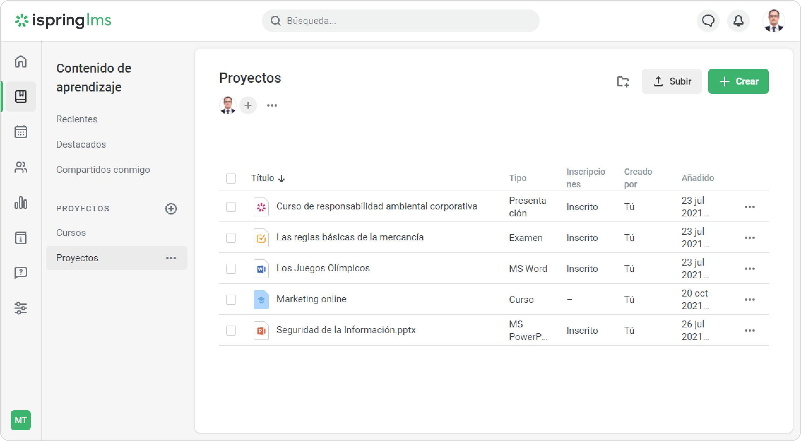The height and width of the screenshot is (441, 801).
Task: Open Compartidos conmigo section
Action: click(103, 170)
